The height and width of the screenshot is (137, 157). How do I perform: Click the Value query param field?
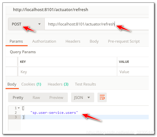[x=133, y=72]
